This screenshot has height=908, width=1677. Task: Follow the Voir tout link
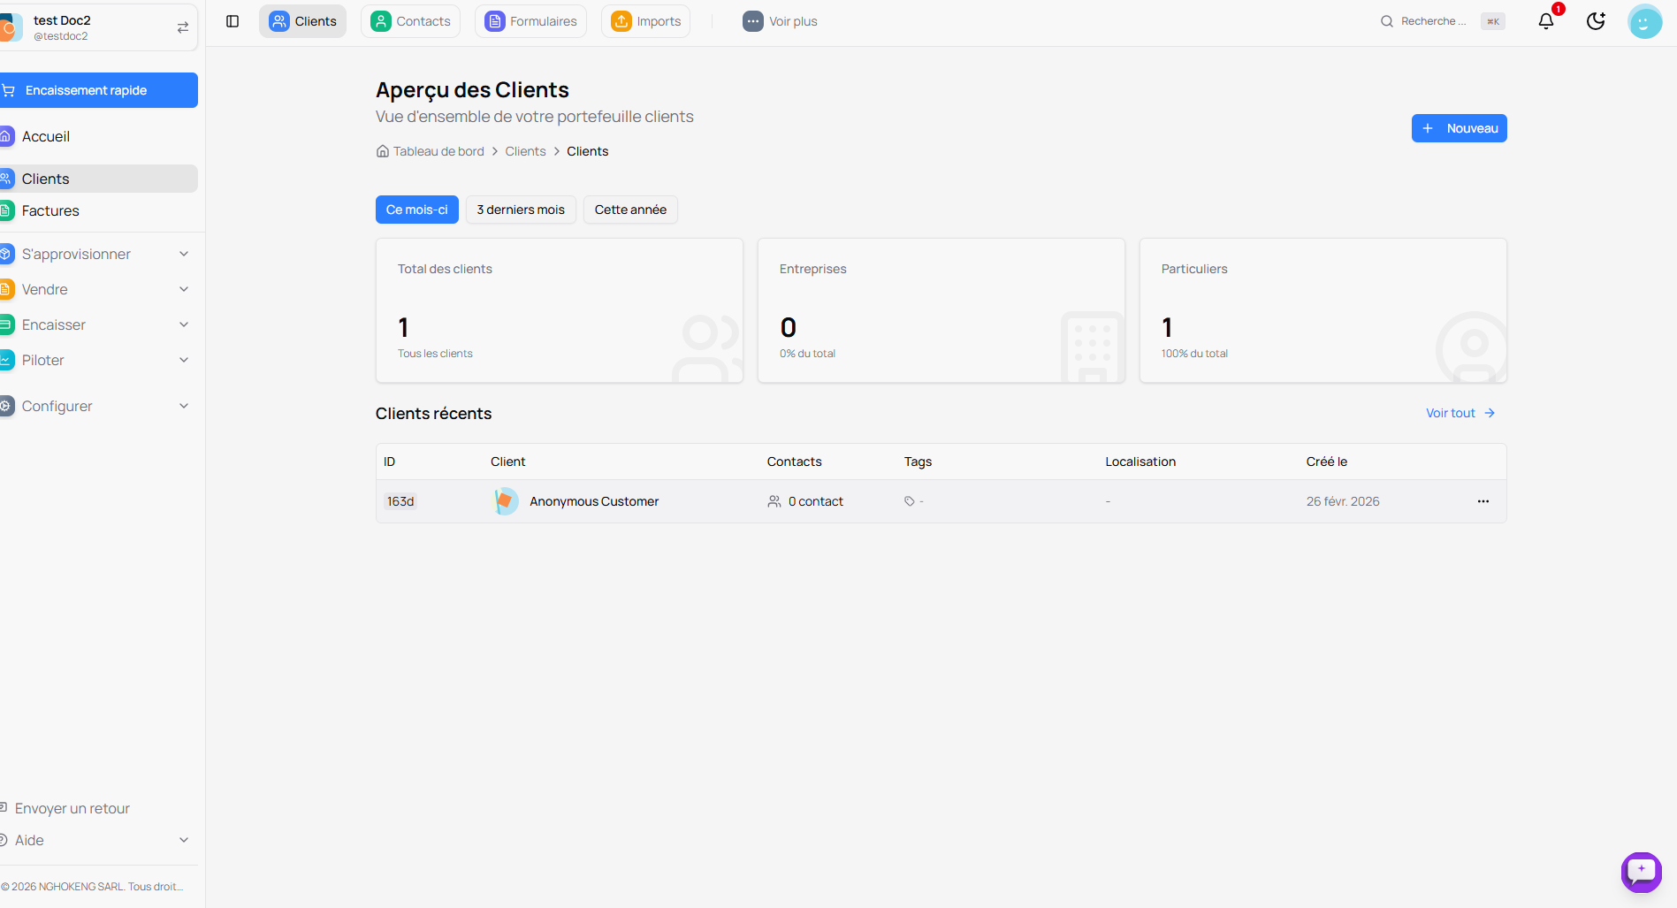[x=1460, y=413]
